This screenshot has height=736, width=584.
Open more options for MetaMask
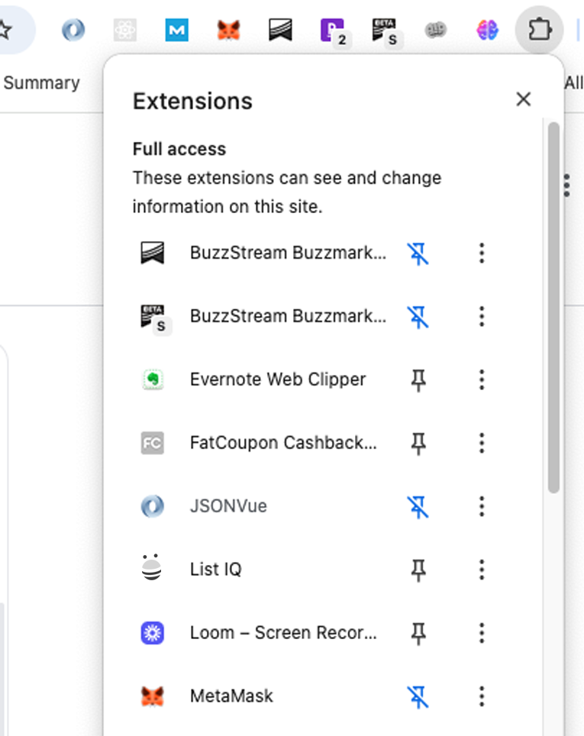point(482,696)
